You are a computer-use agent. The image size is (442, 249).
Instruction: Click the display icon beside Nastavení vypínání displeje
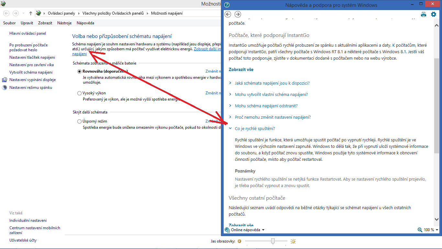(5, 80)
